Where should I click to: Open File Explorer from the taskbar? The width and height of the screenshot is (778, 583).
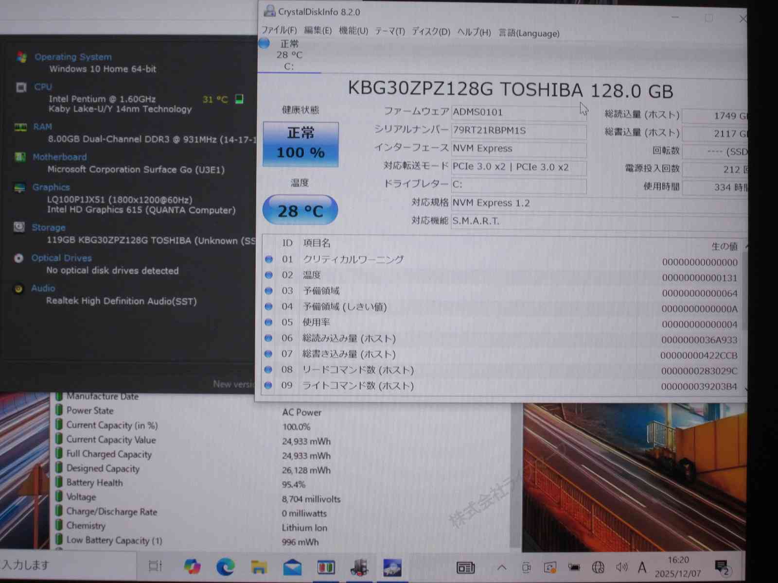click(259, 567)
